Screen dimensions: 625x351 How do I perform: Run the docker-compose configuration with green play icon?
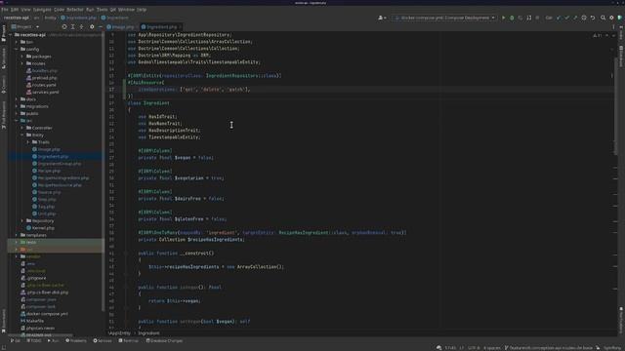click(504, 18)
